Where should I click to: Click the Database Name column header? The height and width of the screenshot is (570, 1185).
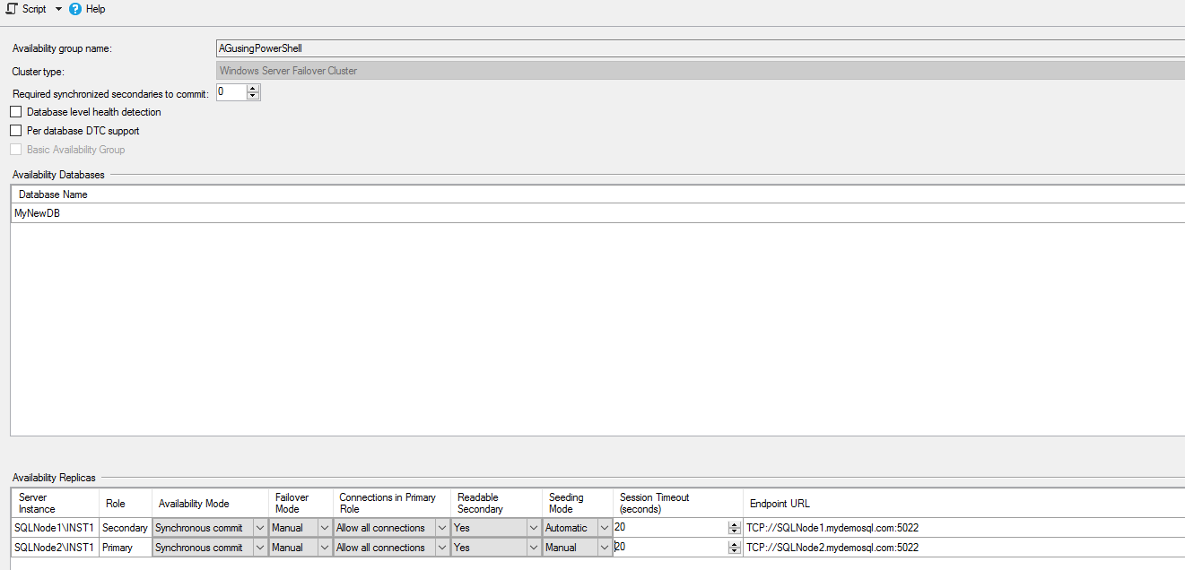[54, 194]
